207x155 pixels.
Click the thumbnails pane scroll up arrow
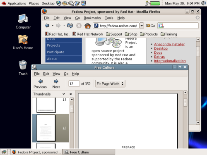(x=72, y=99)
